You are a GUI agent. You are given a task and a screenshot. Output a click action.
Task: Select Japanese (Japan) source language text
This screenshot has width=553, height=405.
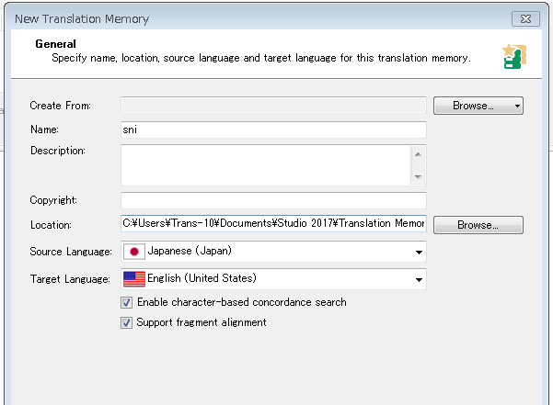tap(190, 251)
